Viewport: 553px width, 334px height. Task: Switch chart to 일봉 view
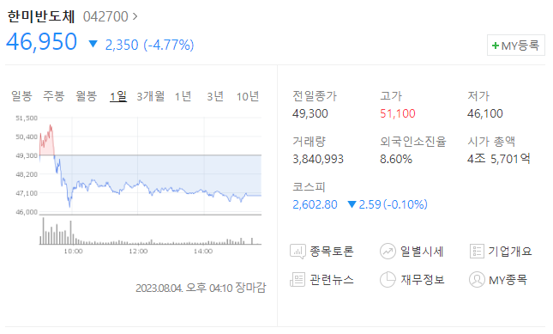[21, 96]
